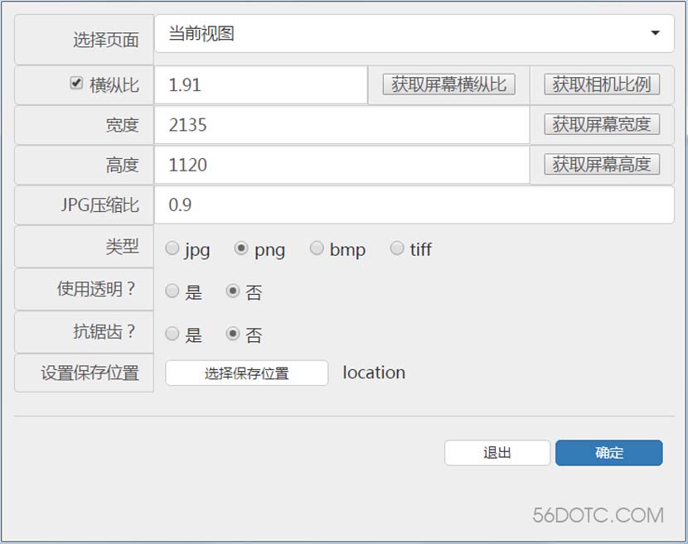Select the bmp file type radio button
This screenshot has width=688, height=544.
[x=317, y=248]
